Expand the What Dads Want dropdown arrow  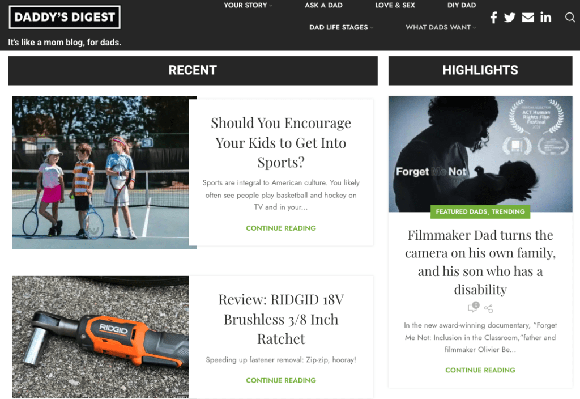pos(474,28)
